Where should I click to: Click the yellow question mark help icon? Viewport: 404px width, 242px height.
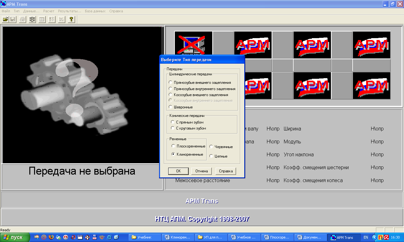click(x=71, y=20)
